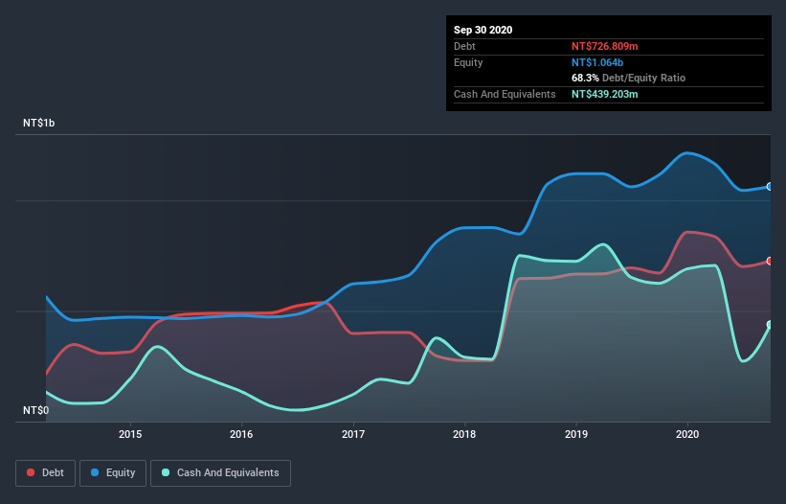Image resolution: width=786 pixels, height=504 pixels.
Task: Click the blue Equity legend dot
Action: pyautogui.click(x=95, y=472)
